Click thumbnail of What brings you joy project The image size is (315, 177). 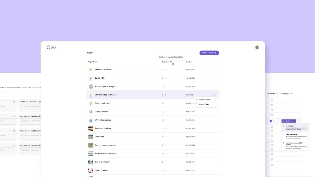tap(91, 120)
